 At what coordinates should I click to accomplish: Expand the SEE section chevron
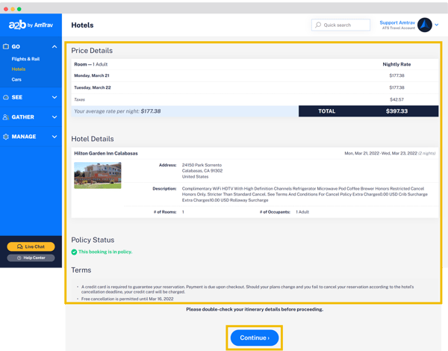click(55, 97)
